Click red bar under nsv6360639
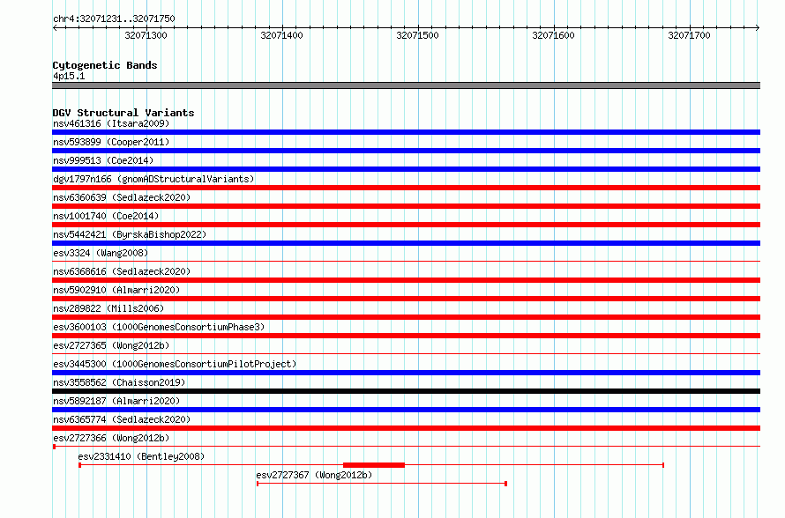The width and height of the screenshot is (785, 518). point(406,206)
